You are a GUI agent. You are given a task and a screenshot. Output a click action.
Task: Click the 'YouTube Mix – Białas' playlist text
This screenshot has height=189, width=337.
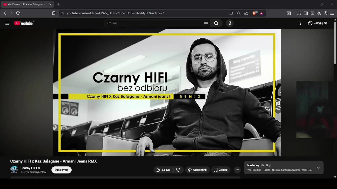click(x=280, y=170)
